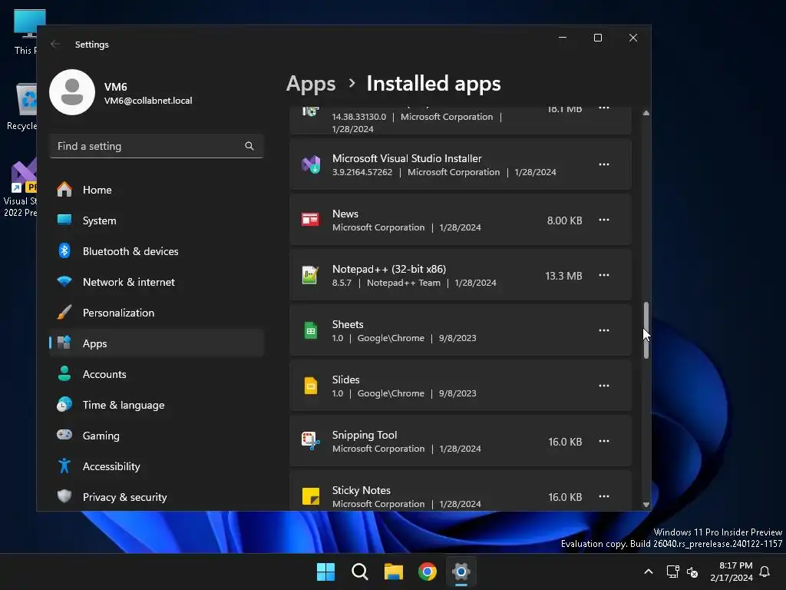Select Personalization in the sidebar

[157, 313]
